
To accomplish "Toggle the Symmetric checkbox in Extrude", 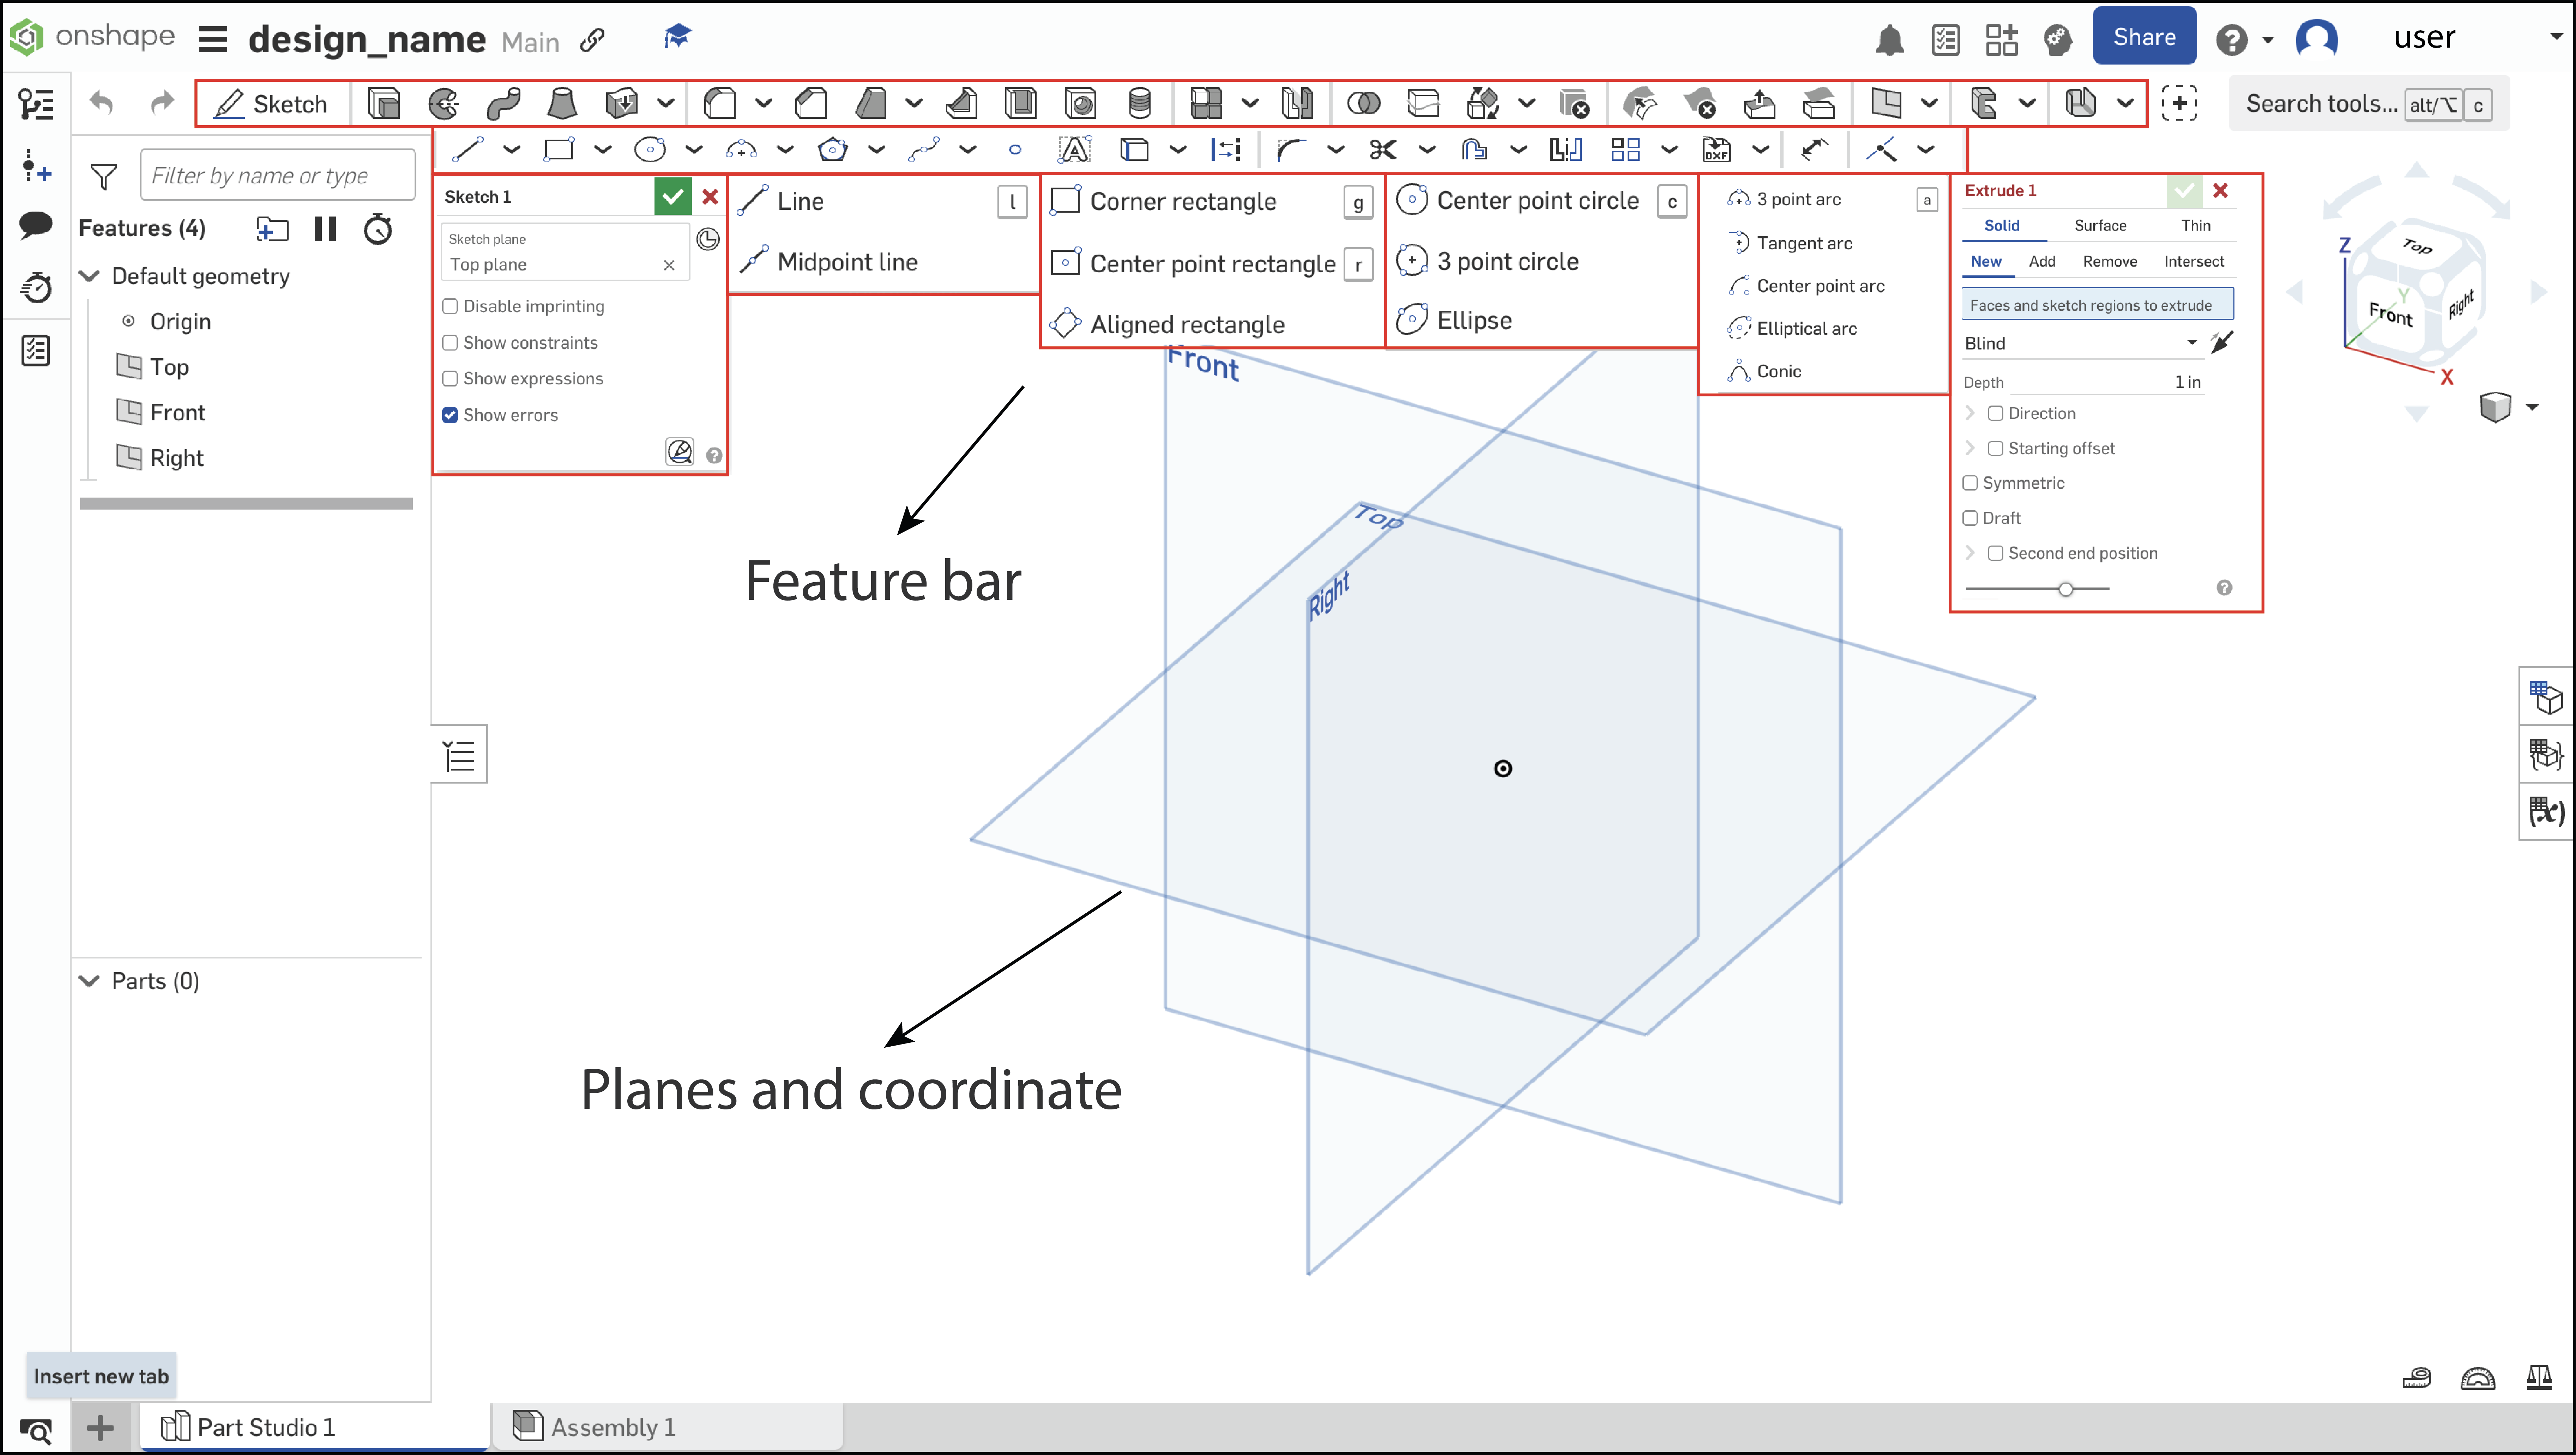I will point(1970,483).
